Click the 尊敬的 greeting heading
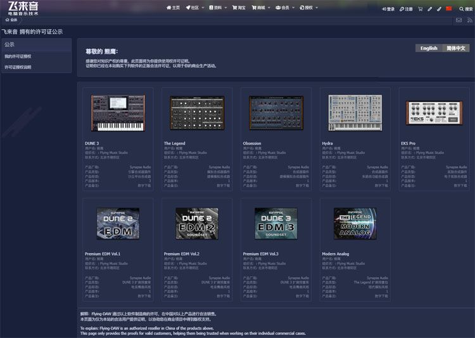 tap(102, 51)
